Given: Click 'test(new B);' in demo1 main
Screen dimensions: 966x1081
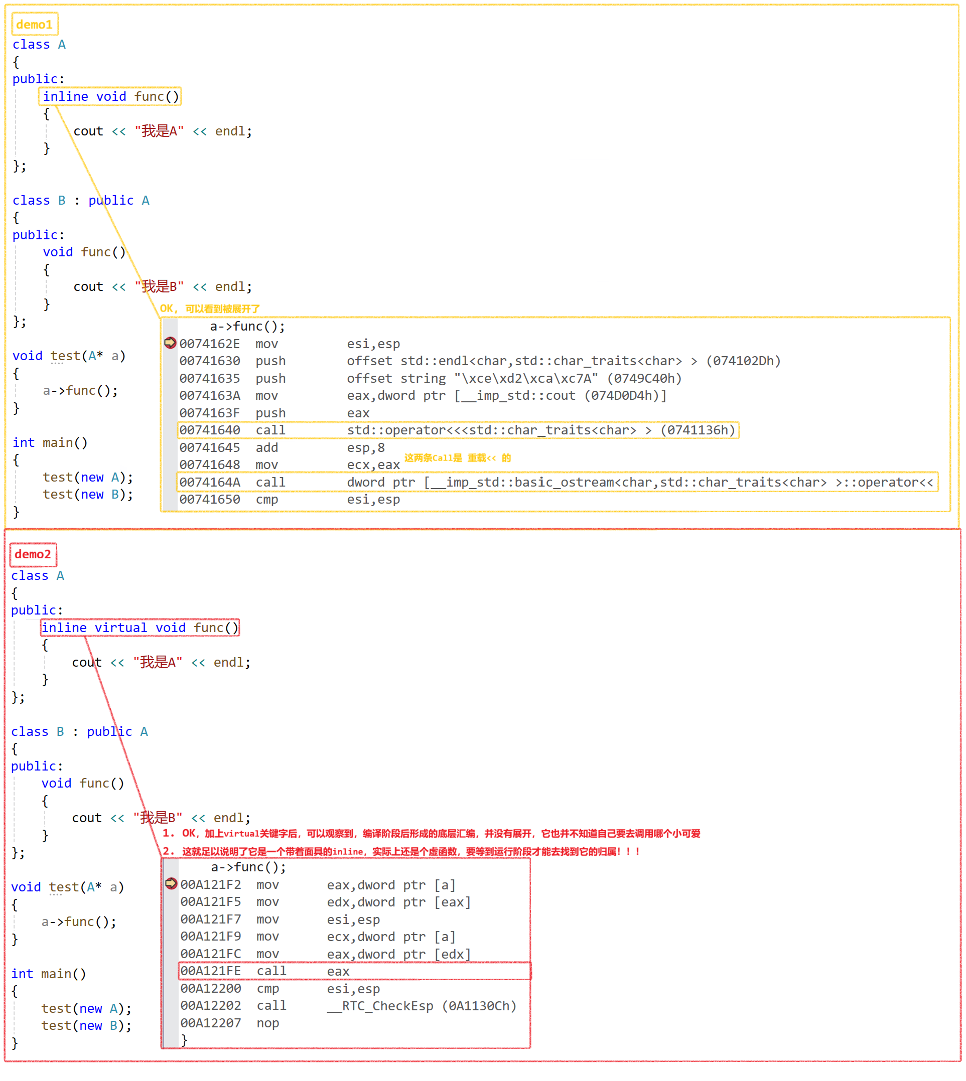Looking at the screenshot, I should click(x=88, y=495).
